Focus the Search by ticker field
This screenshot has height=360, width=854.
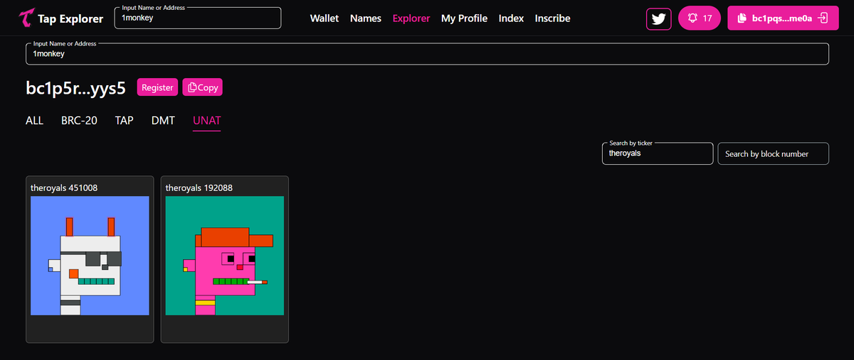pos(658,153)
